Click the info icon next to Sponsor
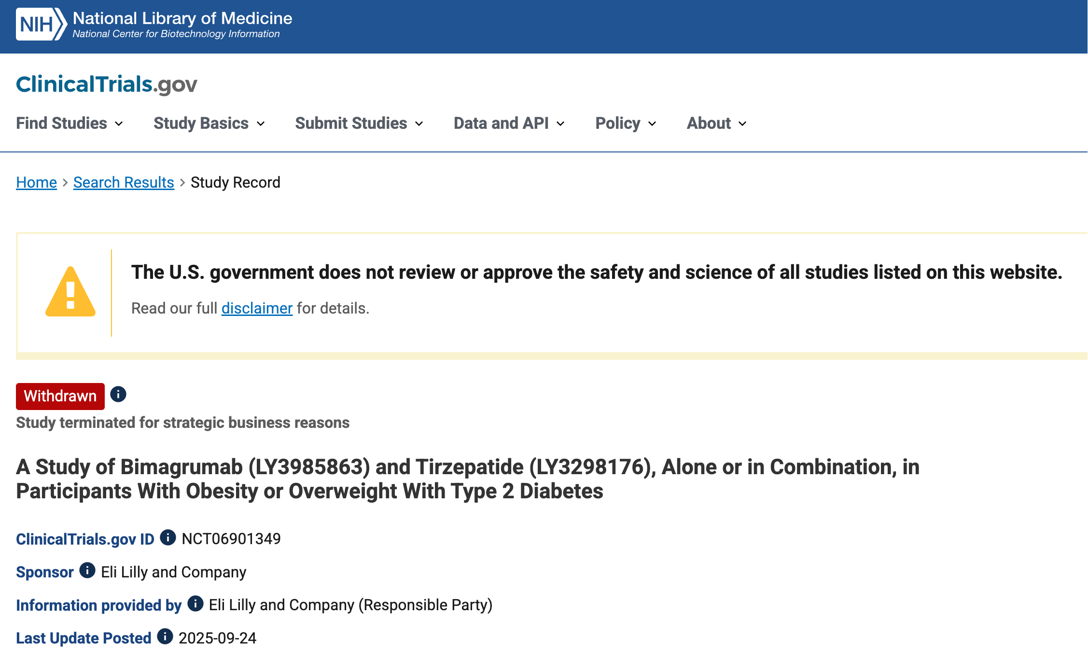This screenshot has height=657, width=1088. tap(87, 570)
